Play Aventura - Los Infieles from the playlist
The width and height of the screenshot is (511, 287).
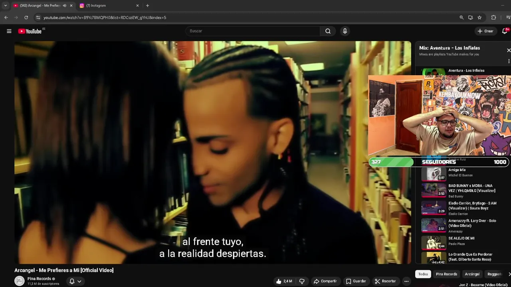[466, 71]
